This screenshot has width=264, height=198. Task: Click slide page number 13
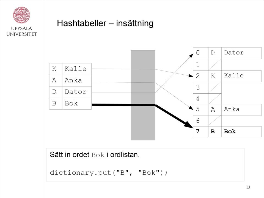[248, 187]
